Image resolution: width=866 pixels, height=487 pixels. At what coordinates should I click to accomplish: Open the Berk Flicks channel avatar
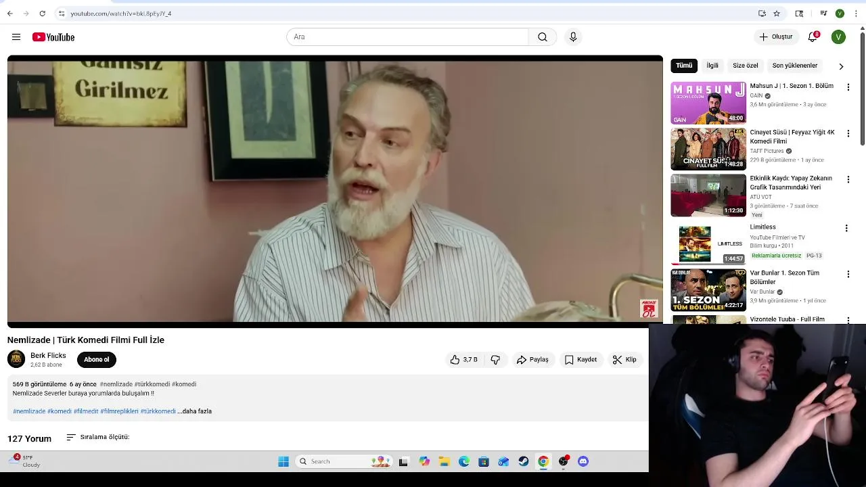16,359
